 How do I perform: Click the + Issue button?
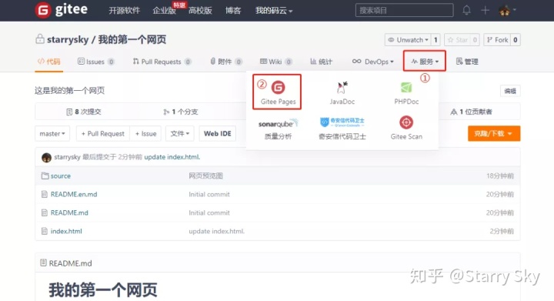click(x=145, y=133)
